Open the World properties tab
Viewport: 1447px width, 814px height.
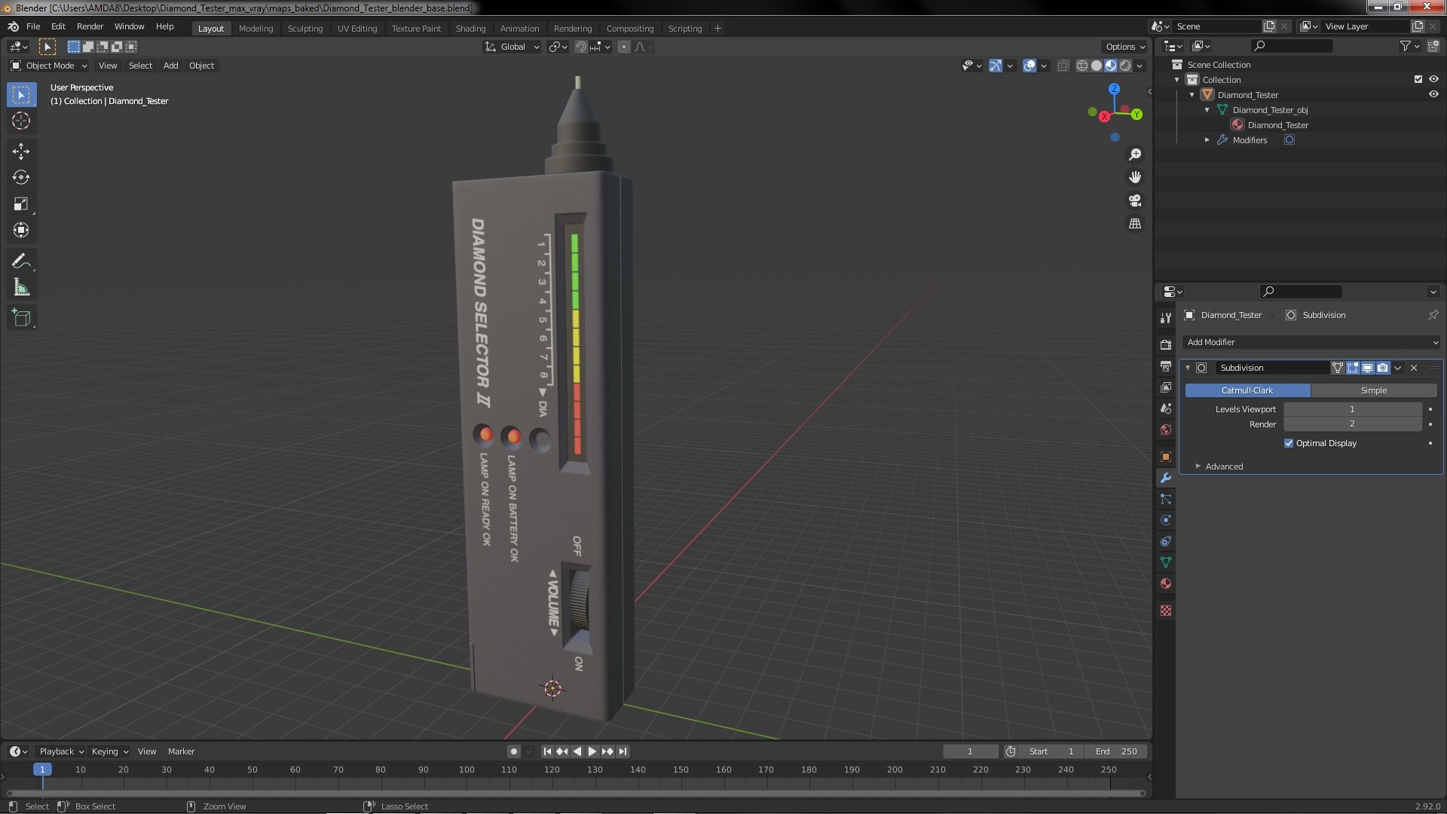[1166, 430]
